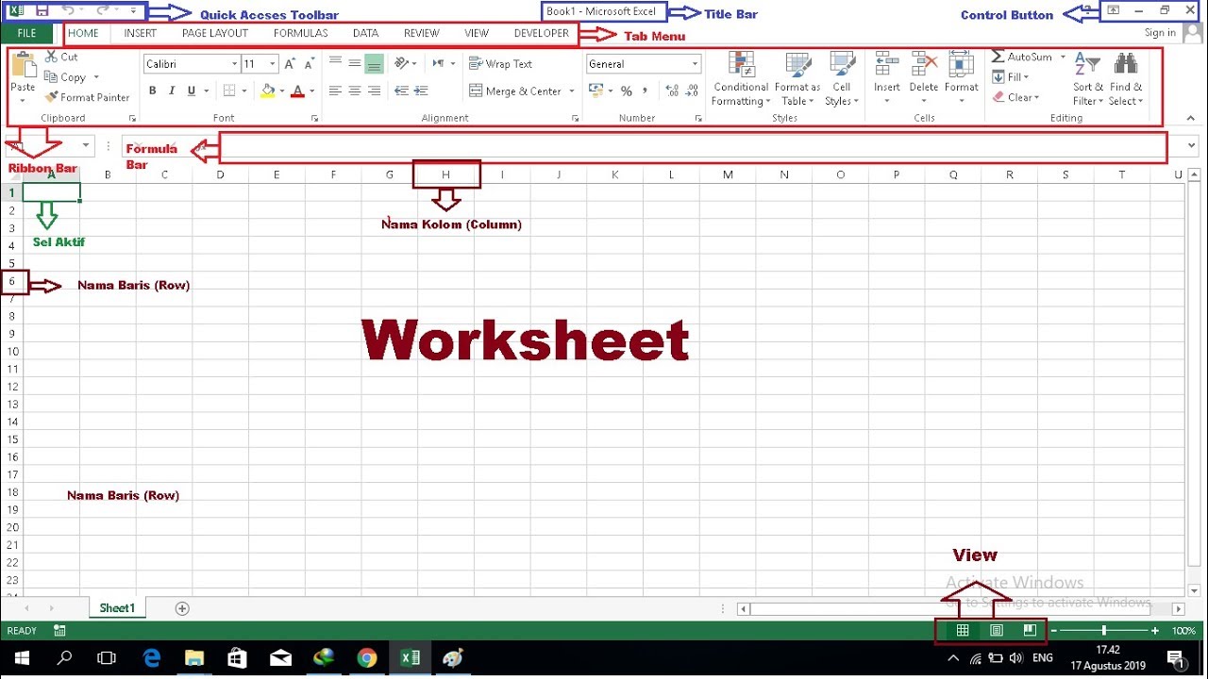The height and width of the screenshot is (679, 1208).
Task: Apply the Fill Color bucket
Action: [267, 91]
